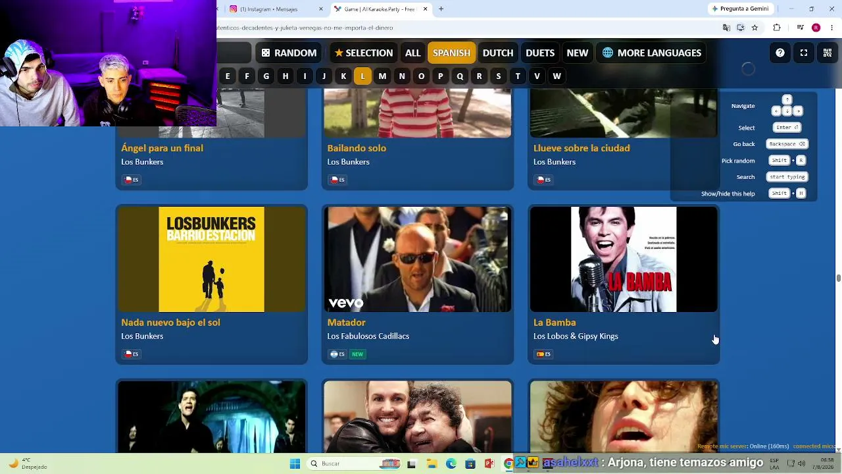
Task: Click the page vertical scrollbar thumb
Action: point(838,278)
